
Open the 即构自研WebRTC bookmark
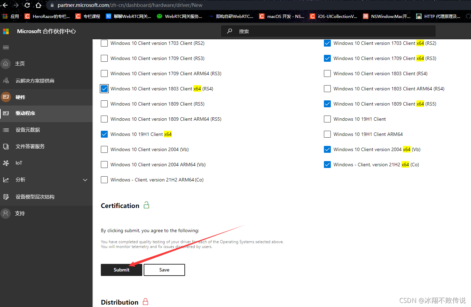click(231, 16)
